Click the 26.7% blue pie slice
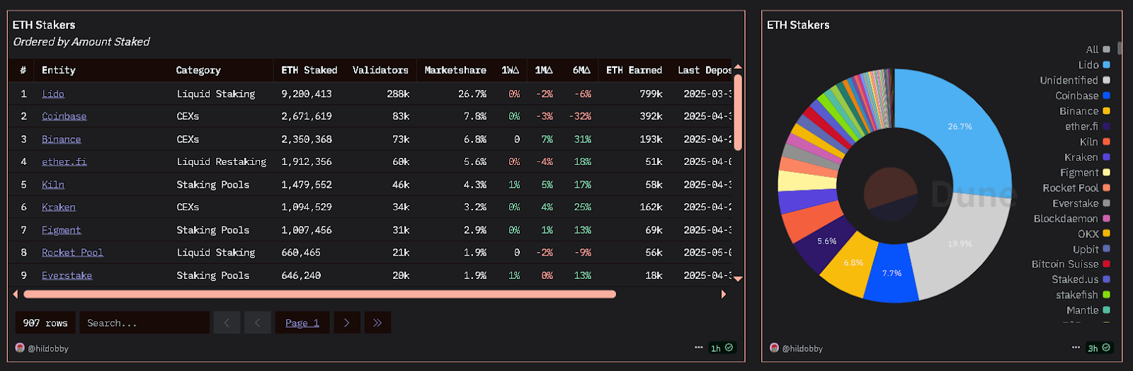This screenshot has width=1133, height=371. click(963, 127)
